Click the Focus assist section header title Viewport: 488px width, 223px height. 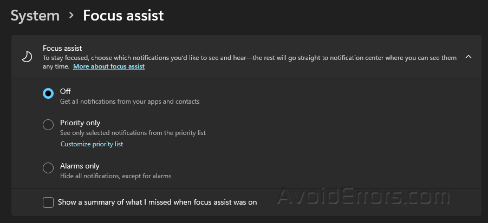62,48
